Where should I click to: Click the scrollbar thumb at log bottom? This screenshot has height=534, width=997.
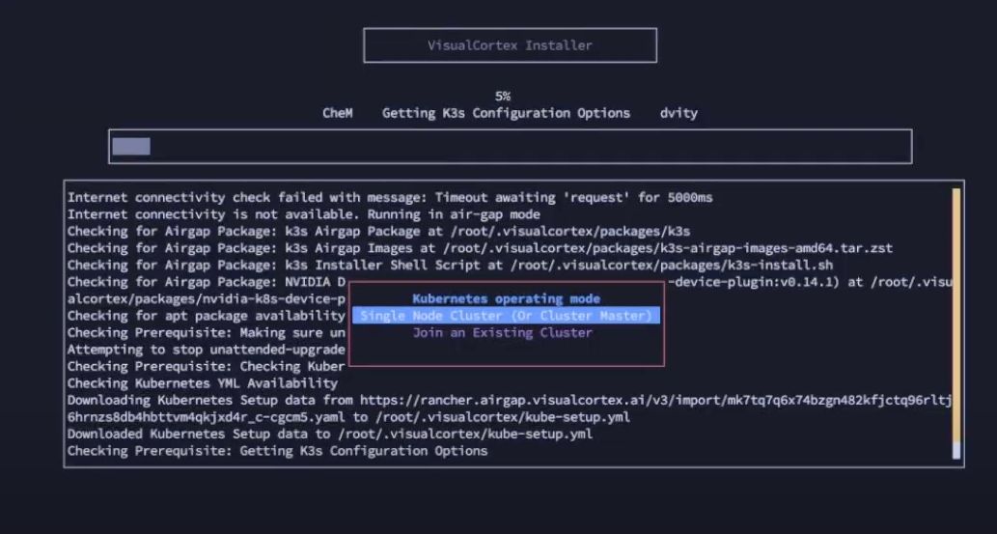(955, 450)
